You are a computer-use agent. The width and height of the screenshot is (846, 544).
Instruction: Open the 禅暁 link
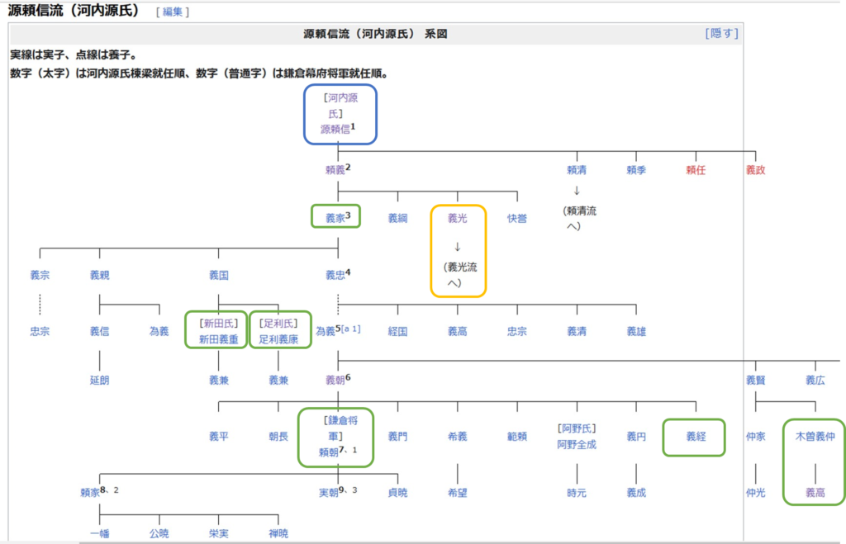click(x=278, y=533)
